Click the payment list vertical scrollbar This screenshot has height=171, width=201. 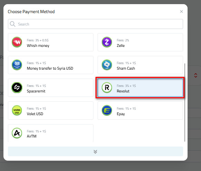click(x=185, y=102)
